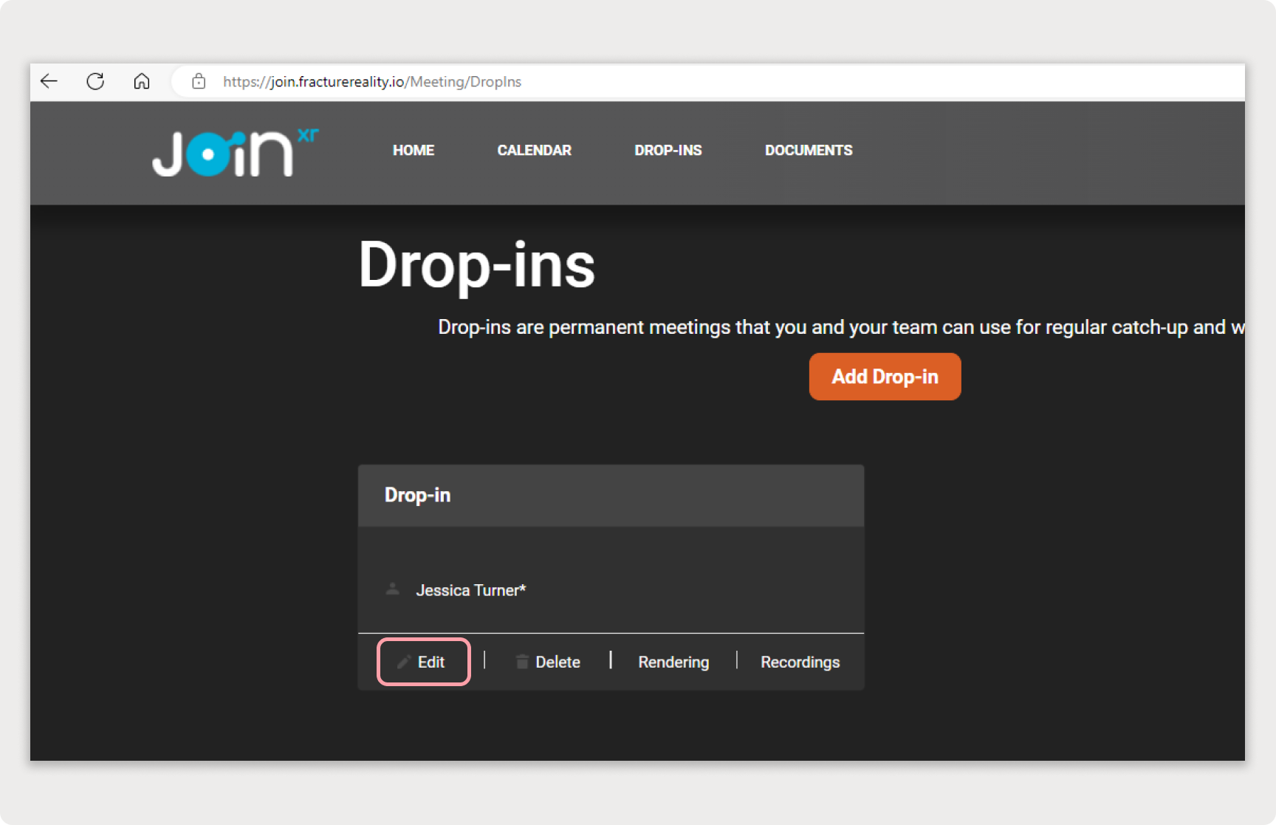1276x825 pixels.
Task: Select DROP-INS in the navigation bar
Action: click(x=668, y=151)
